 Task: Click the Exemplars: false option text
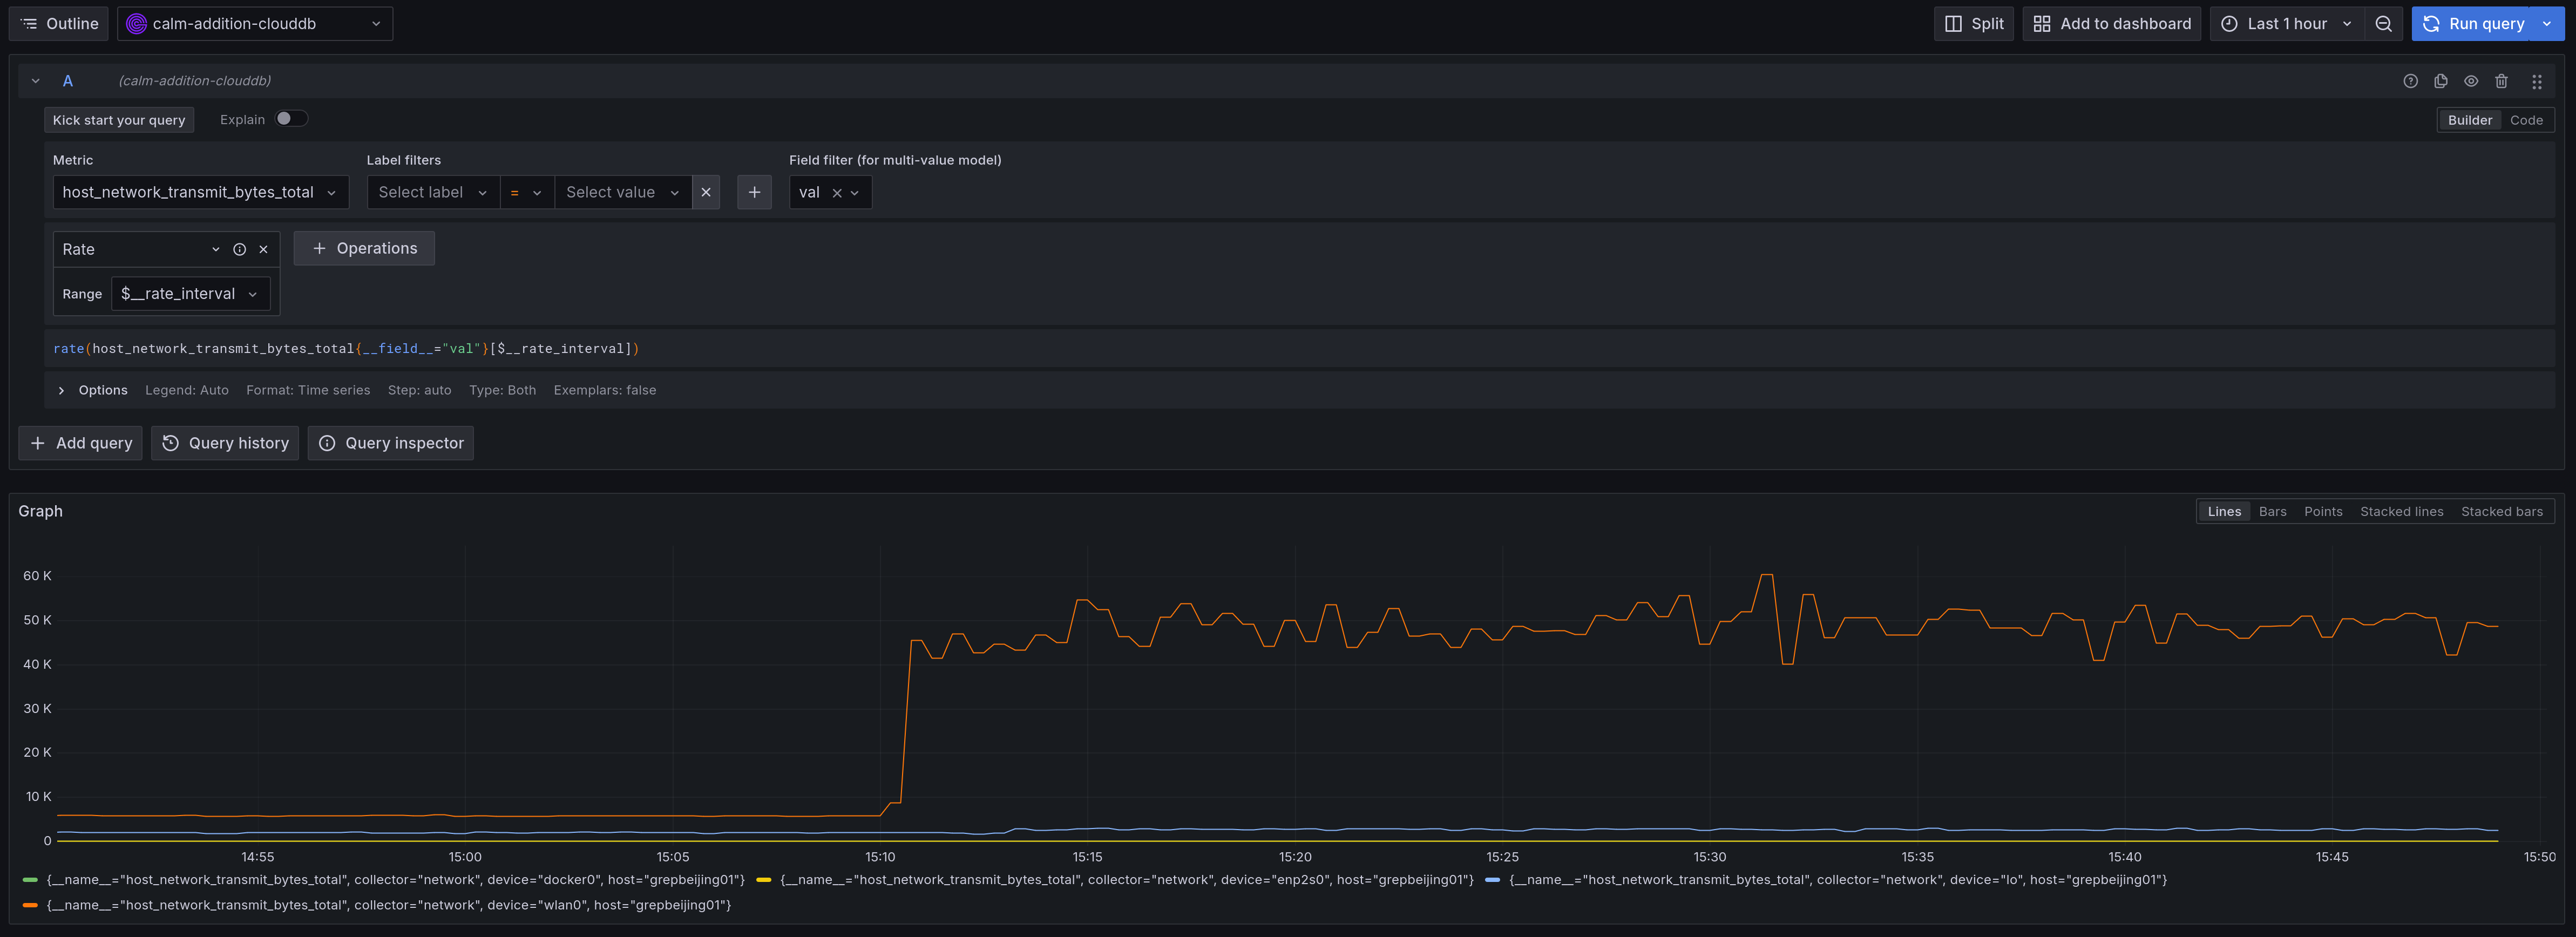(x=605, y=391)
